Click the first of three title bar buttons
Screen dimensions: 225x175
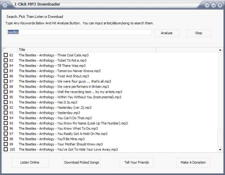pyautogui.click(x=207, y=5)
